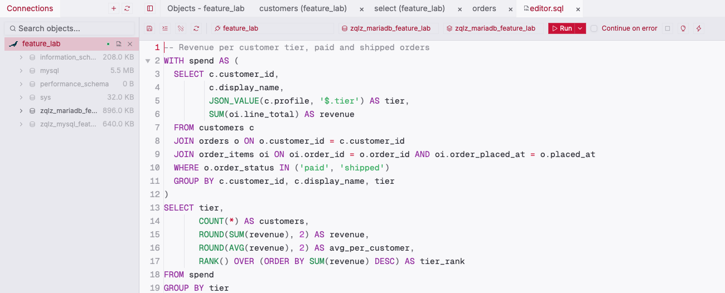Viewport: 725px width, 293px height.
Task: Open the Connections panel tab
Action: 30,8
